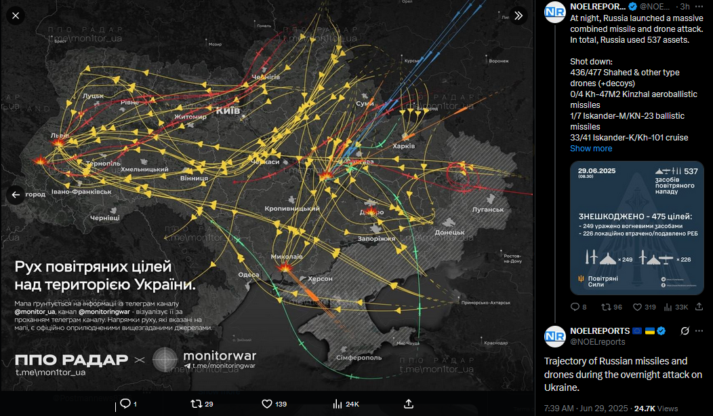Expand tweet text with Show more
The image size is (713, 416).
[x=591, y=149]
